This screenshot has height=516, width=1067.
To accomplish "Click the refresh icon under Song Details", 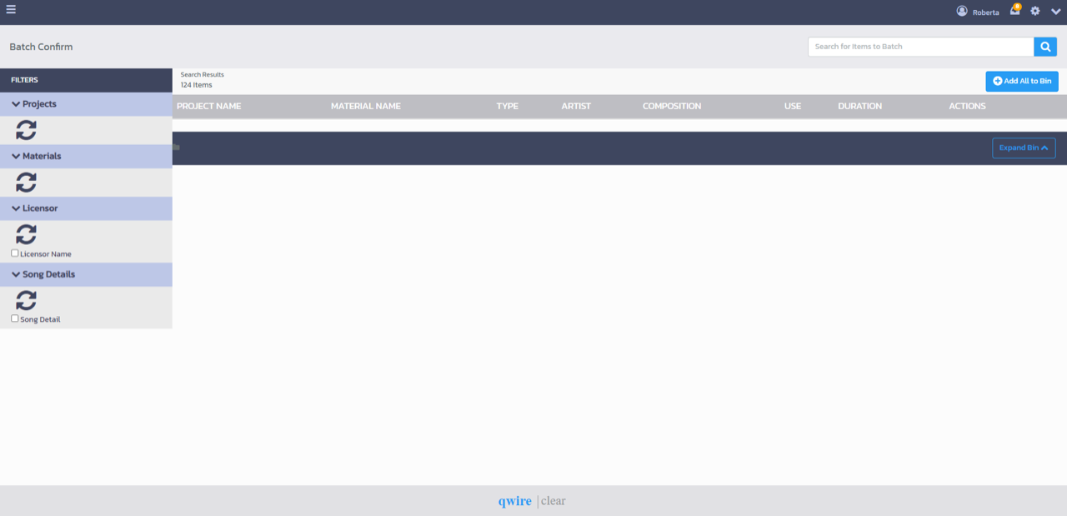I will coord(27,300).
